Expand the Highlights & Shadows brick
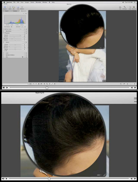 [x=4, y=55]
